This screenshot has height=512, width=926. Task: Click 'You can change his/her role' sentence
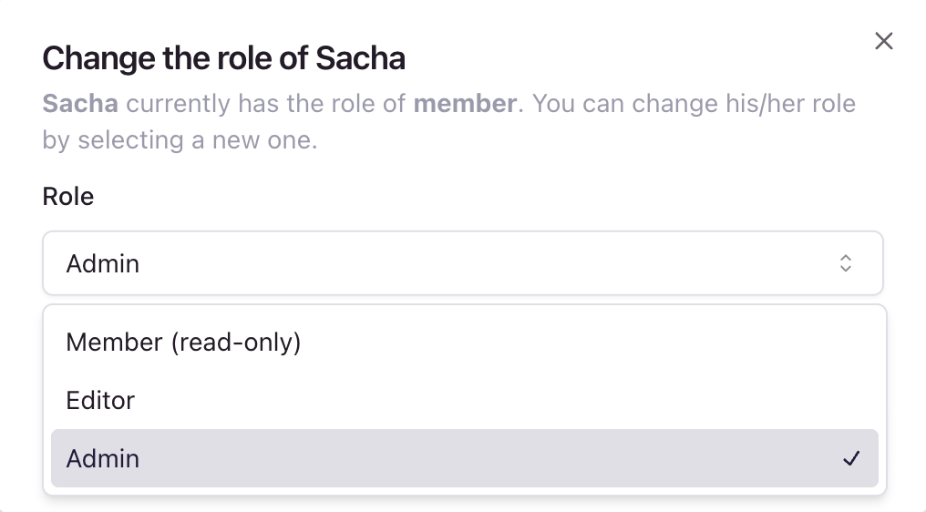click(694, 103)
